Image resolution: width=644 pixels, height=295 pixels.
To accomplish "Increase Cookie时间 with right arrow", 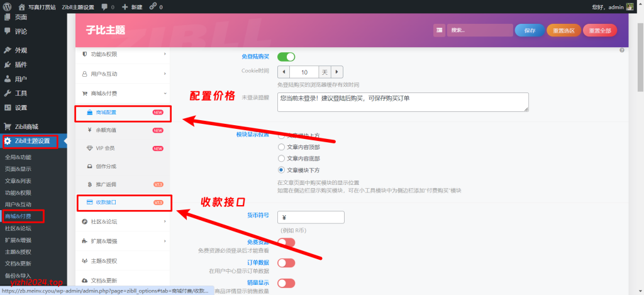I will (x=337, y=72).
